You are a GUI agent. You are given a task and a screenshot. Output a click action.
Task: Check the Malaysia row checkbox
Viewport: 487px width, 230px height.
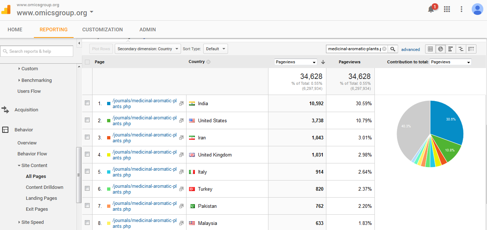(87, 223)
